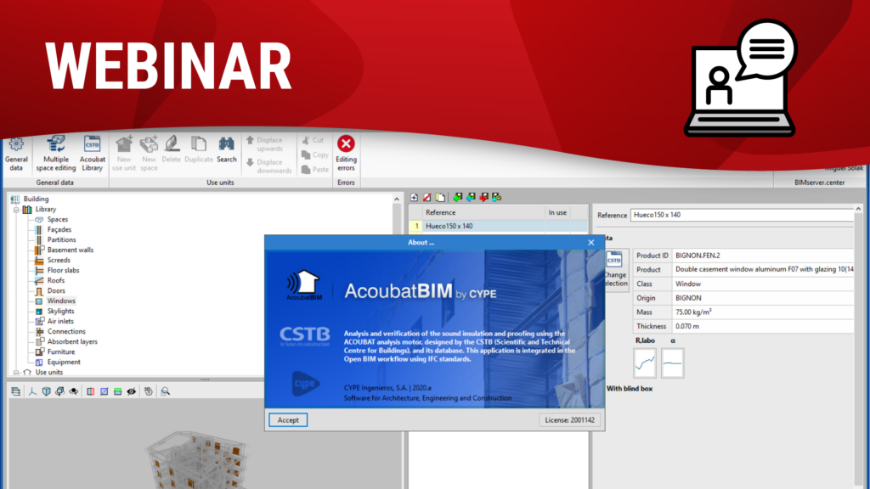Select Façades in the library tree
The width and height of the screenshot is (870, 489).
point(59,229)
